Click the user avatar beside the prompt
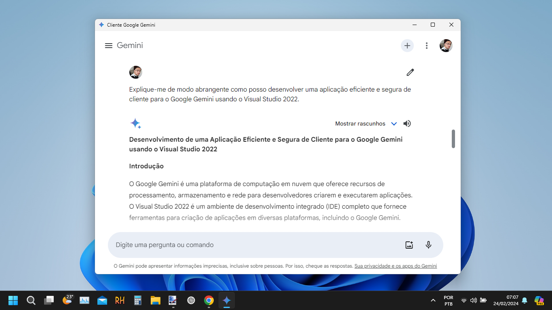The width and height of the screenshot is (552, 310). point(136,72)
